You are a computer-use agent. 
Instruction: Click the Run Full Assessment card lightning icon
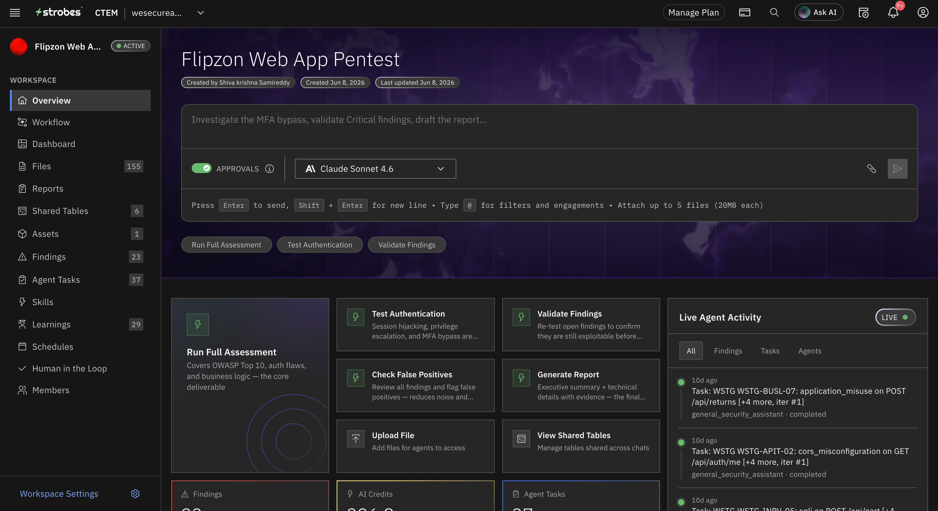coord(198,324)
